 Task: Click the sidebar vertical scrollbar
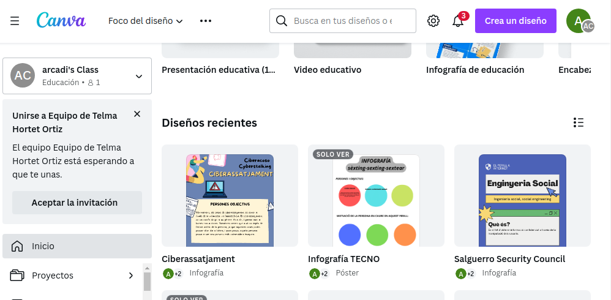tap(147, 282)
